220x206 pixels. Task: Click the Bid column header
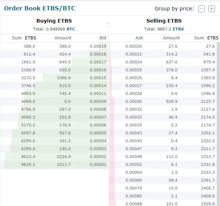tap(103, 38)
